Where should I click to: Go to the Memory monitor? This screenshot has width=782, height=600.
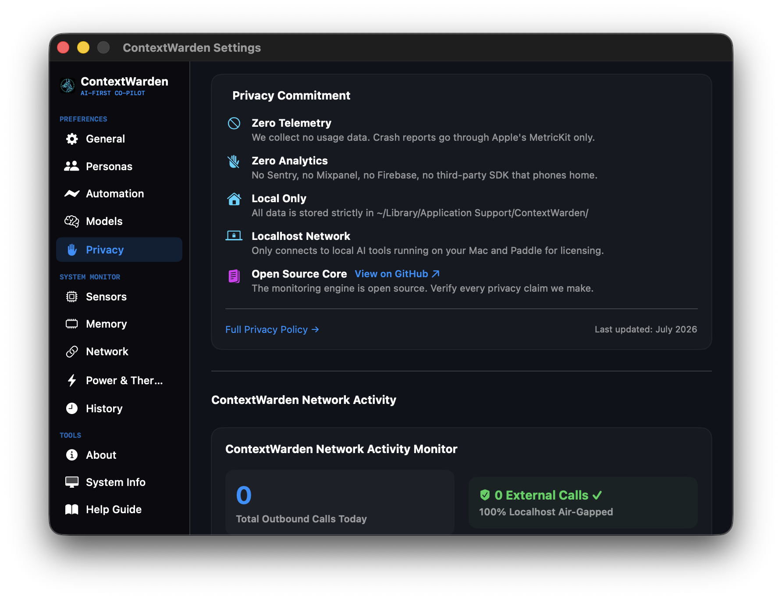pos(119,324)
